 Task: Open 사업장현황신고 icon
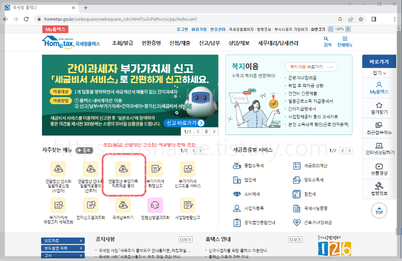188,205
